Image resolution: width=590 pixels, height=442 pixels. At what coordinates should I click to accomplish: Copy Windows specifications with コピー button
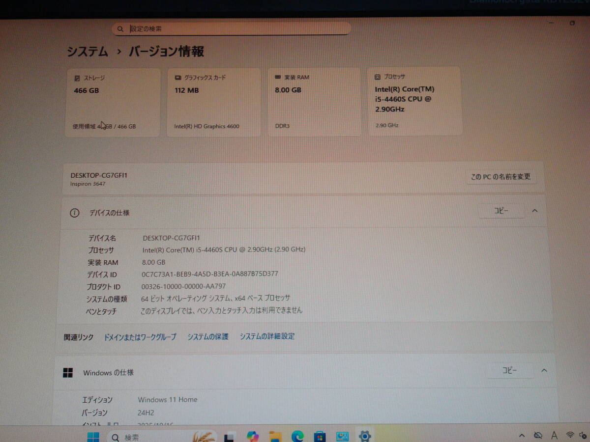tap(509, 371)
